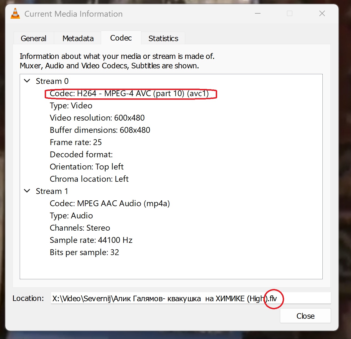Highlight the Frame rate 25 entry
Viewport: 351px width, 339px height.
click(x=76, y=143)
